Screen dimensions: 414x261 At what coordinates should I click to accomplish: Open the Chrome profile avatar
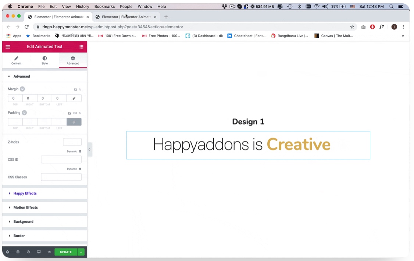[x=394, y=27]
